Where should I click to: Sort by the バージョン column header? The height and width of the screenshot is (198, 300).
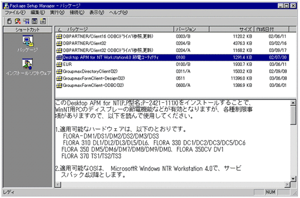pyautogui.click(x=191, y=29)
